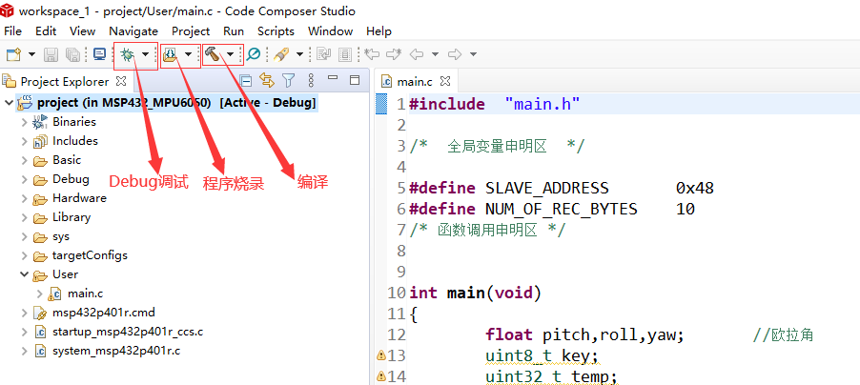The height and width of the screenshot is (385, 860).
Task: Open the pen tool dropdown arrow
Action: click(299, 54)
